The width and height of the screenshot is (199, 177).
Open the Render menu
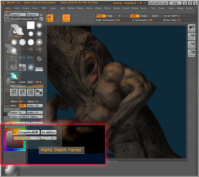[x=116, y=8]
